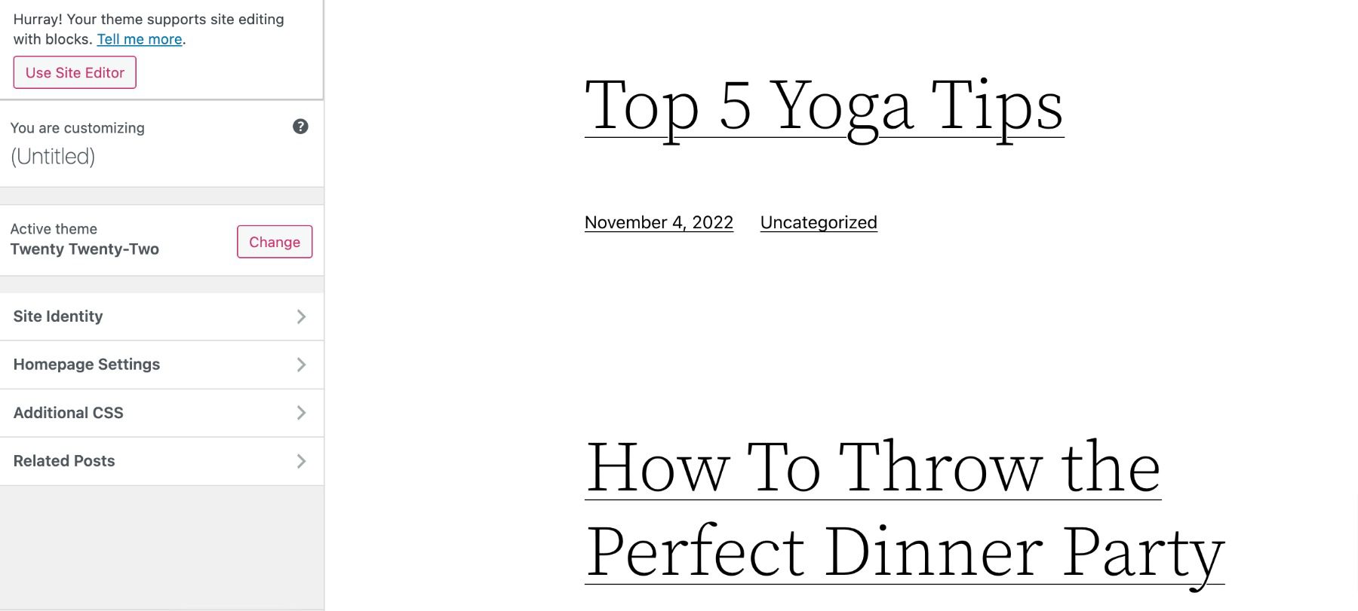Click the Homepage Settings chevron arrow
The height and width of the screenshot is (611, 1358).
click(x=301, y=365)
